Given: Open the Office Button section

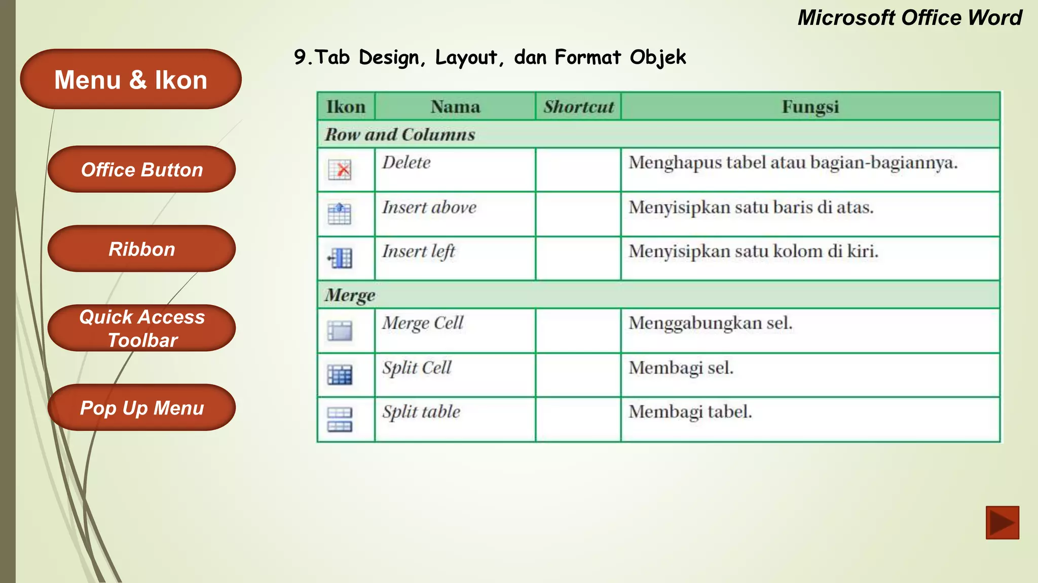Looking at the screenshot, I should 141,169.
